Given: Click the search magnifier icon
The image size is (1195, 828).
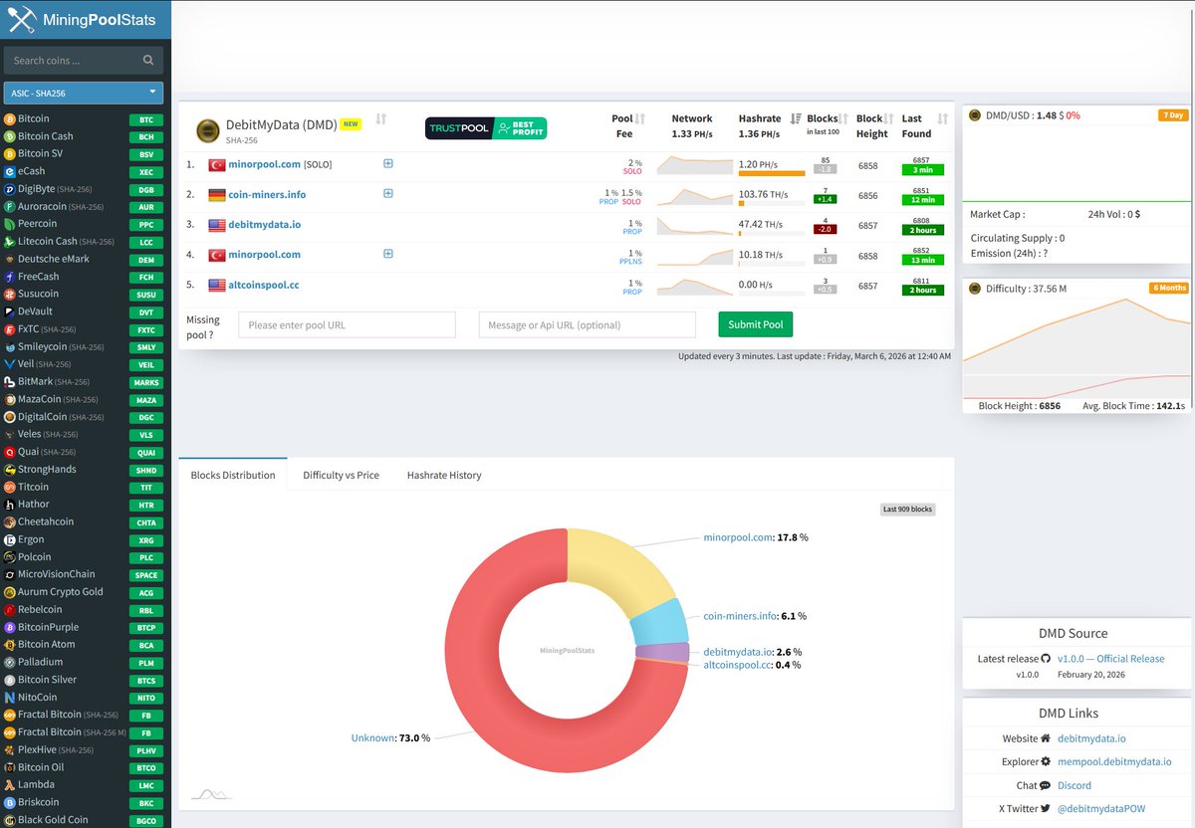Looking at the screenshot, I should click(148, 61).
